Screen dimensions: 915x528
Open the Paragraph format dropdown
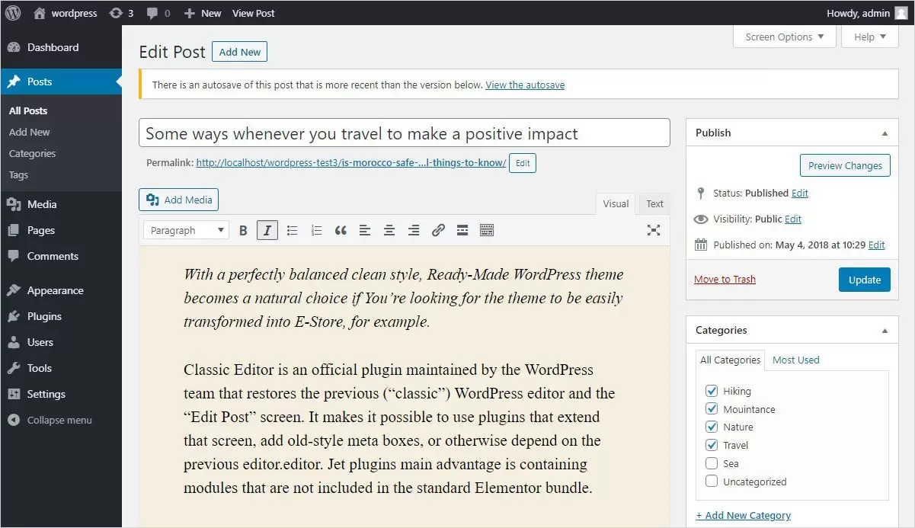tap(187, 230)
